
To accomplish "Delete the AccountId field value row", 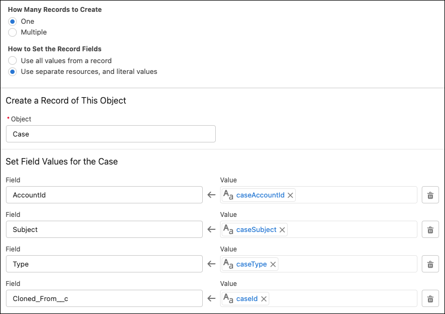I will tap(430, 194).
